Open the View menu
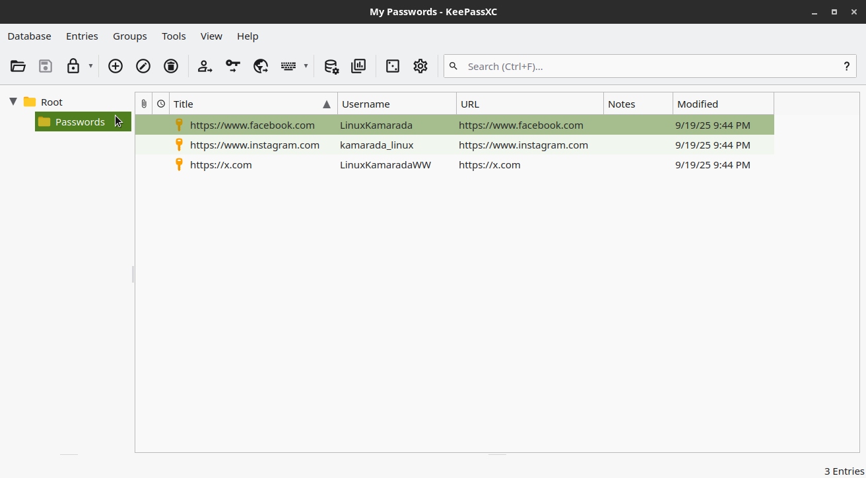The image size is (866, 478). coord(211,36)
